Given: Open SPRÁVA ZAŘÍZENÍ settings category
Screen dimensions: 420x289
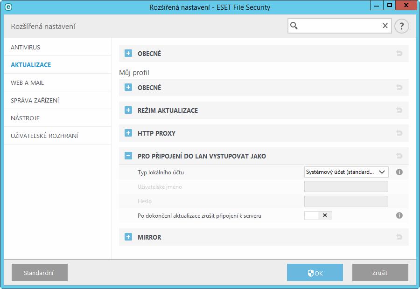Looking at the screenshot, I should [57, 100].
